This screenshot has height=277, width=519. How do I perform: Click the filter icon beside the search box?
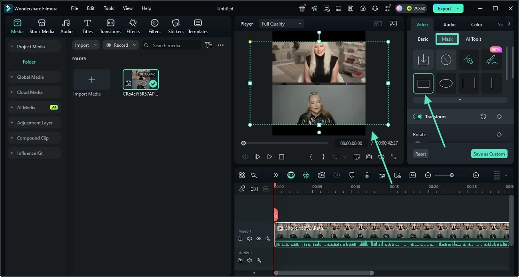208,45
